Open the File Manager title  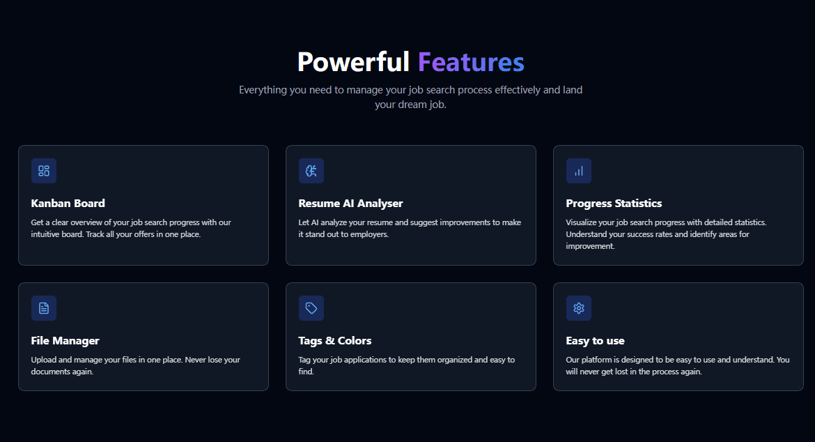tap(65, 341)
